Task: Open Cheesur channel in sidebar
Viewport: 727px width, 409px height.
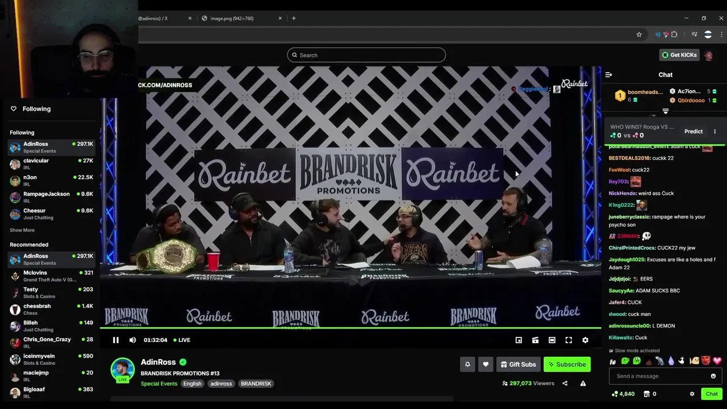Action: [x=52, y=214]
